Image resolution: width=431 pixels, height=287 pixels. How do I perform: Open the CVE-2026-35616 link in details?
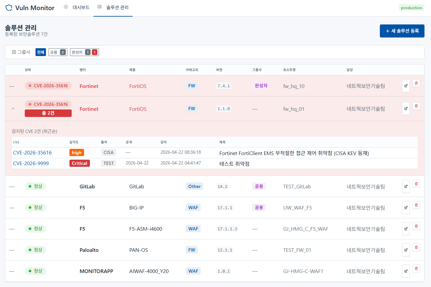[x=32, y=153]
